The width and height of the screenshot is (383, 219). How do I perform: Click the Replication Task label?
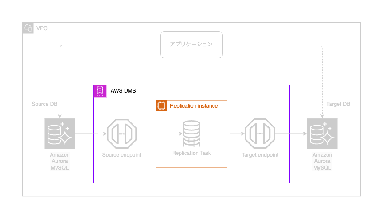191,153
